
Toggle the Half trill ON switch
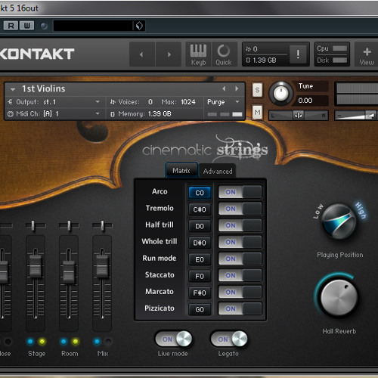click(x=240, y=225)
